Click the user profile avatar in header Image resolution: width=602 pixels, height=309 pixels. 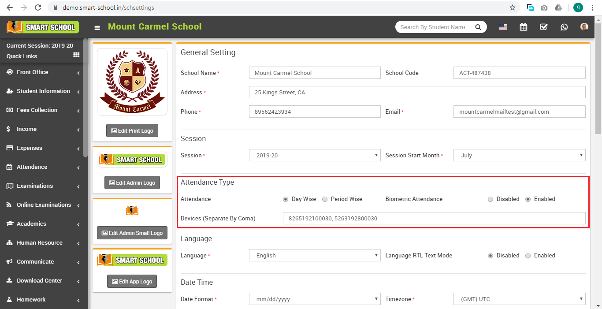pos(584,27)
